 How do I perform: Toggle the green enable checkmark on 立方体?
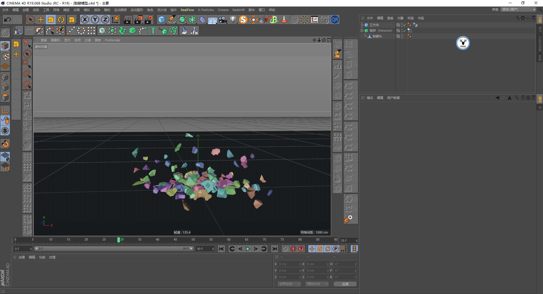[x=404, y=25]
